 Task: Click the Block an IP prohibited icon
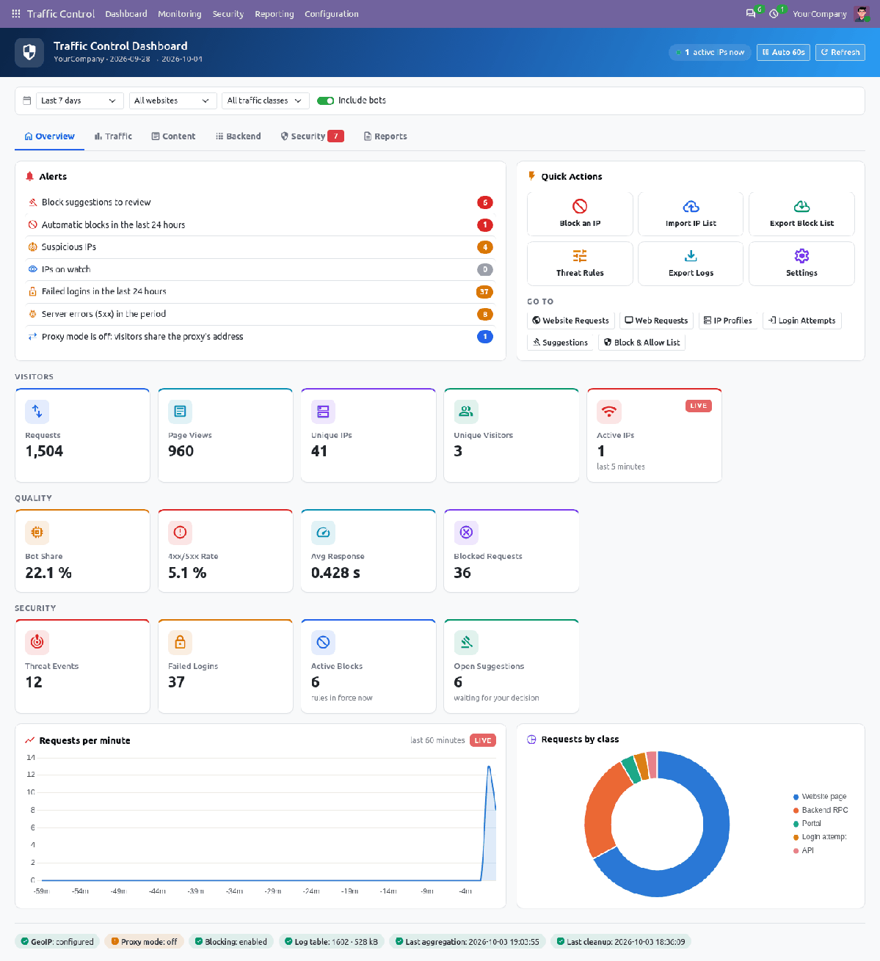pos(580,206)
